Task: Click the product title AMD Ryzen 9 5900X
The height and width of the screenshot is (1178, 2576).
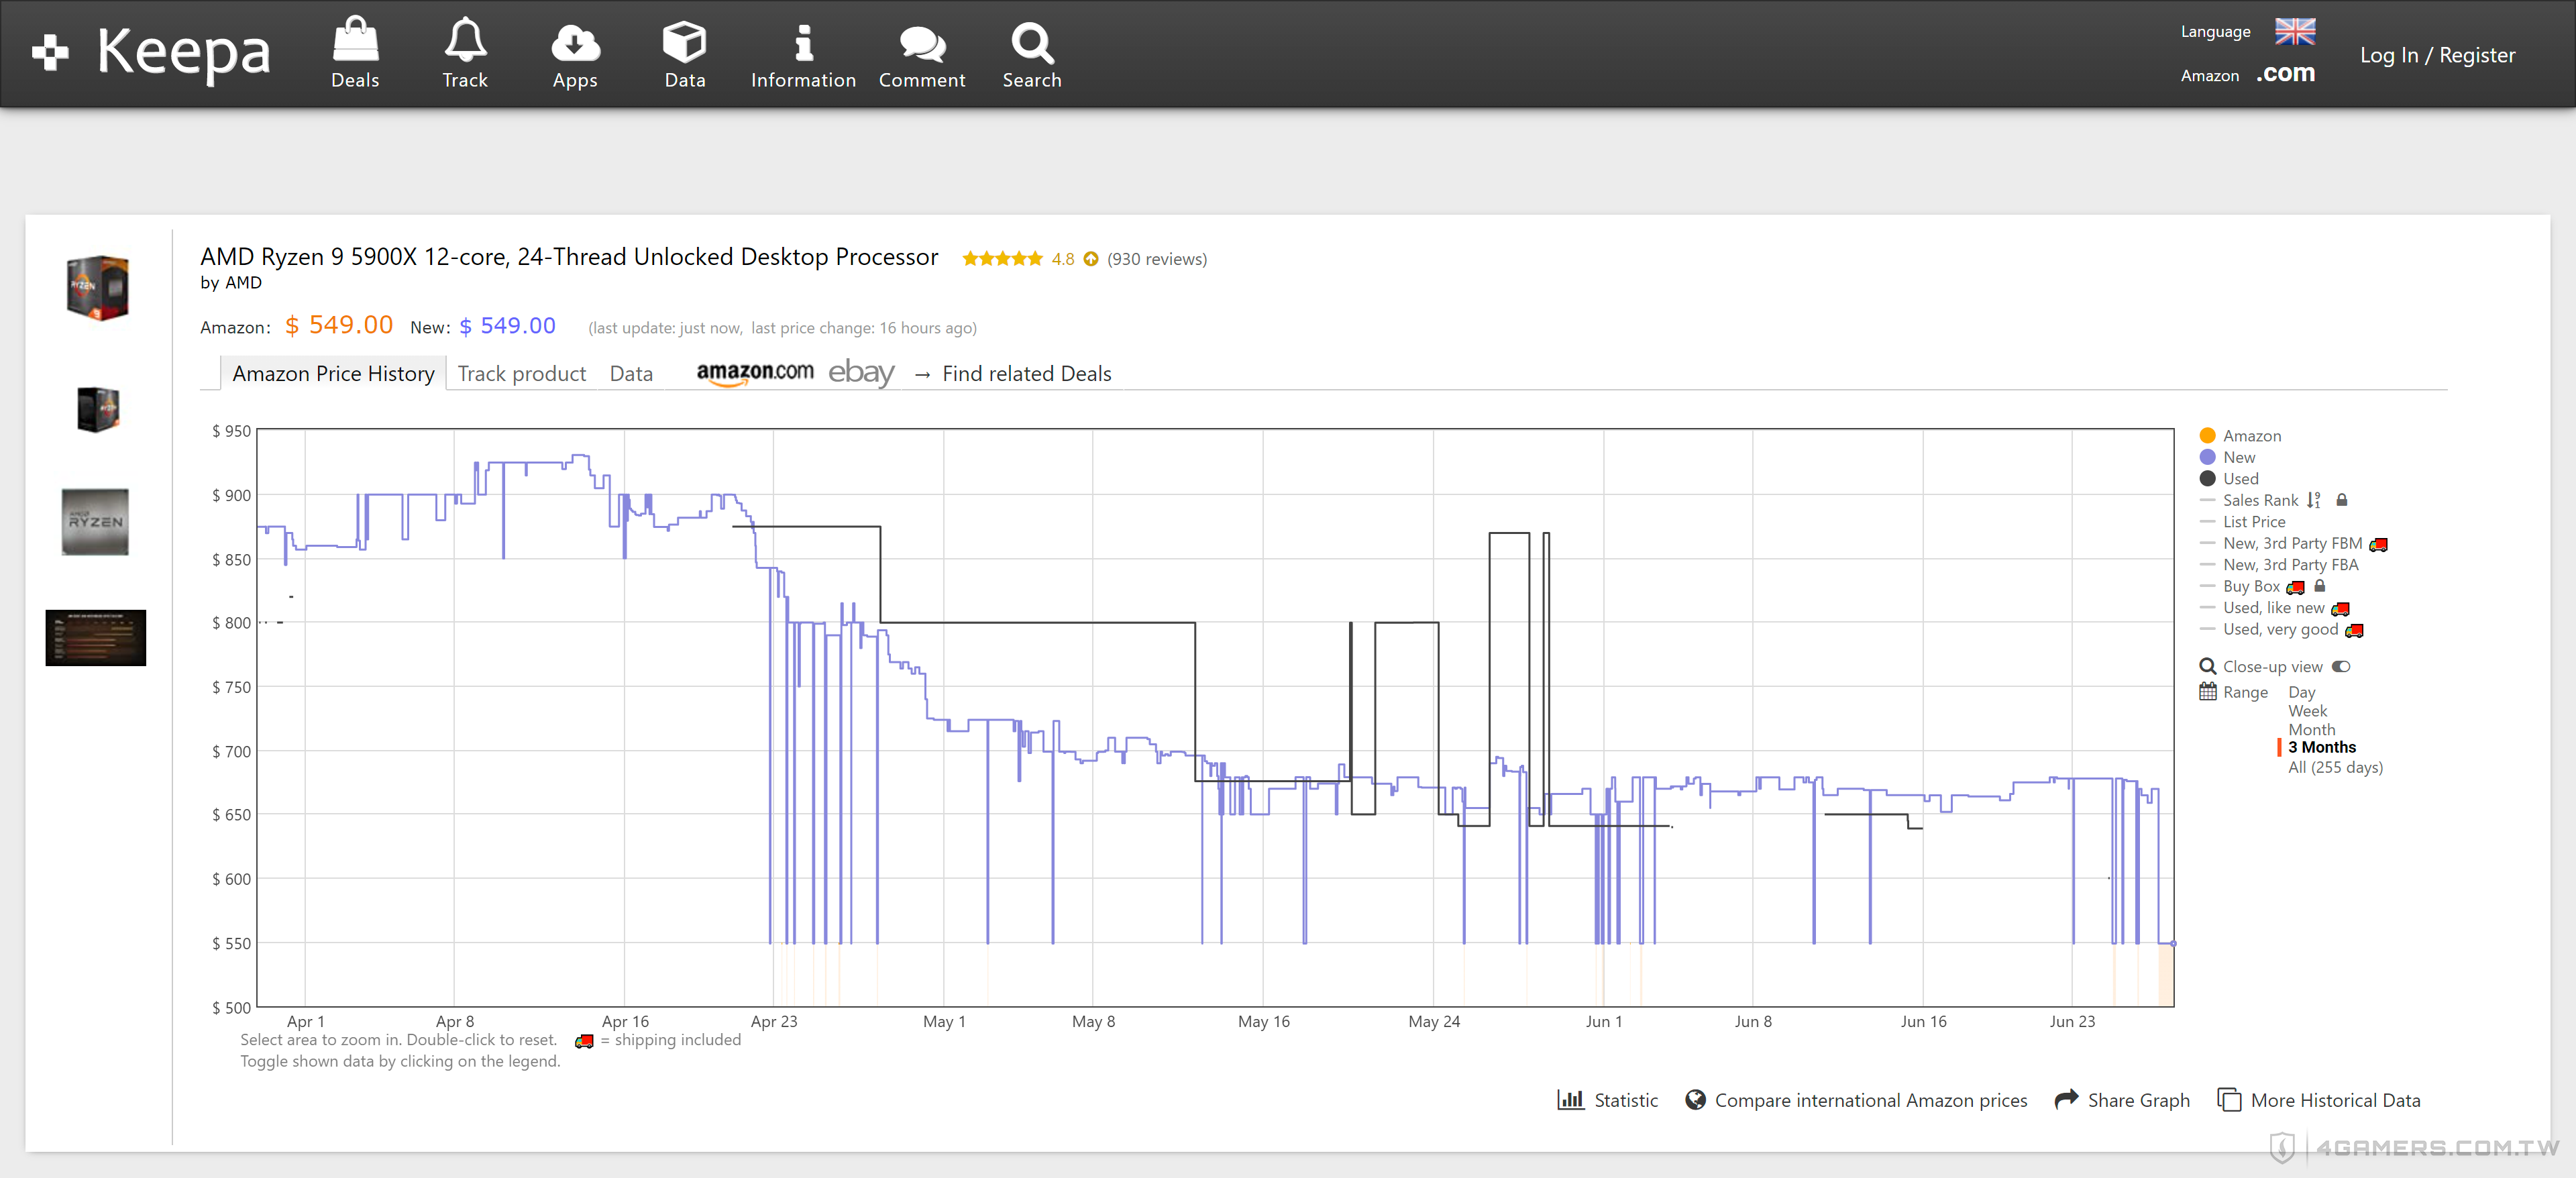Action: point(569,256)
